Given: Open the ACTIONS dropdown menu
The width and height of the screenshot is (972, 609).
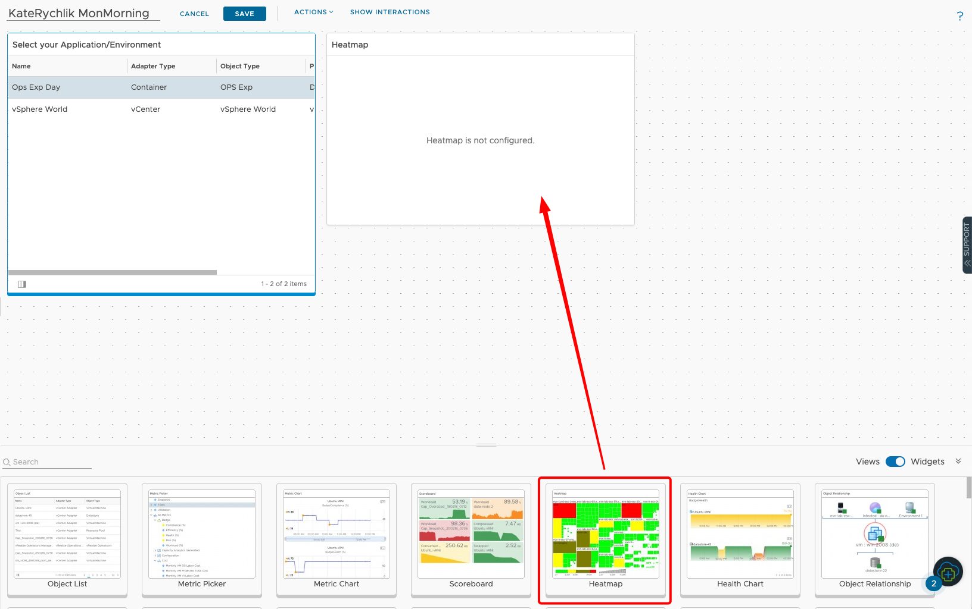Looking at the screenshot, I should point(313,11).
